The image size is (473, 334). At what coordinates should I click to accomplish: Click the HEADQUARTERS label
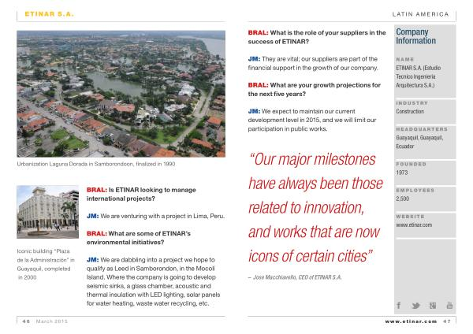pyautogui.click(x=422, y=129)
